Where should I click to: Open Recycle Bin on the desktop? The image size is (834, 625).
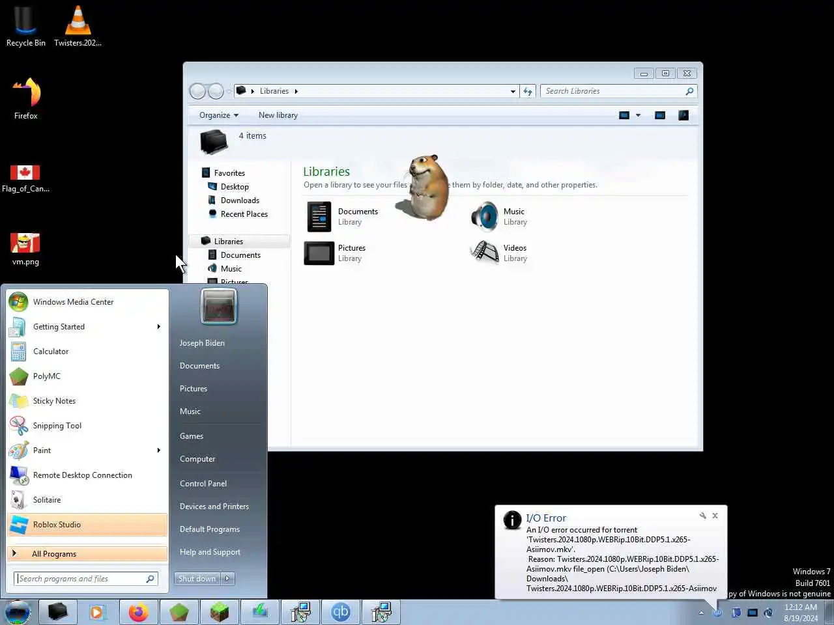coord(25,26)
